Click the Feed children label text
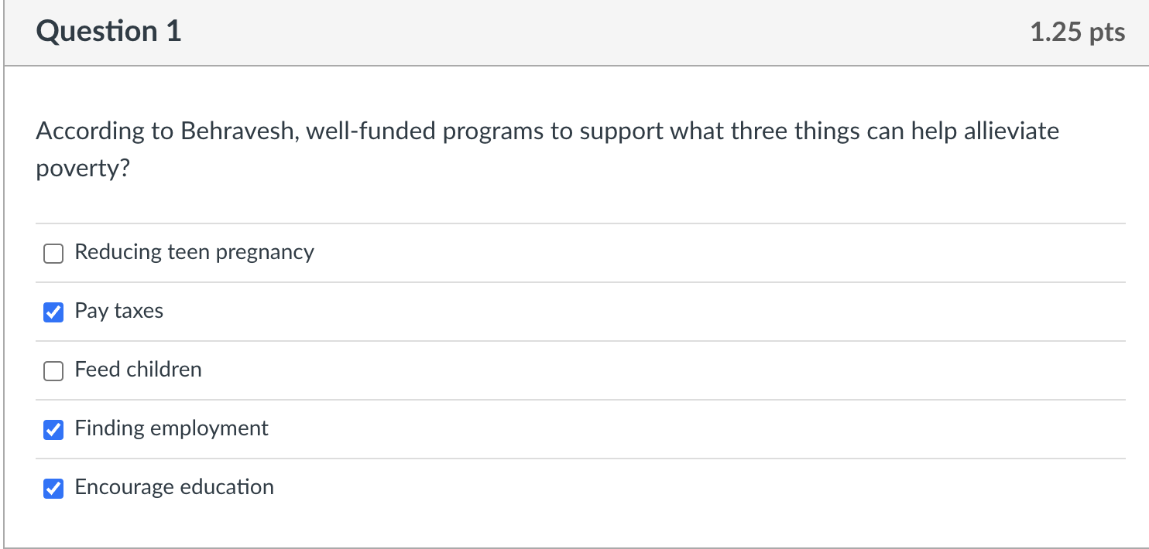The width and height of the screenshot is (1149, 549). (x=138, y=370)
